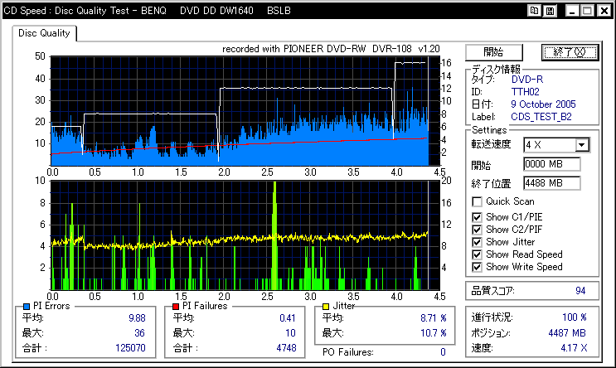The height and width of the screenshot is (368, 616).
Task: Click PI Failures maximum value 10
Action: pos(290,333)
